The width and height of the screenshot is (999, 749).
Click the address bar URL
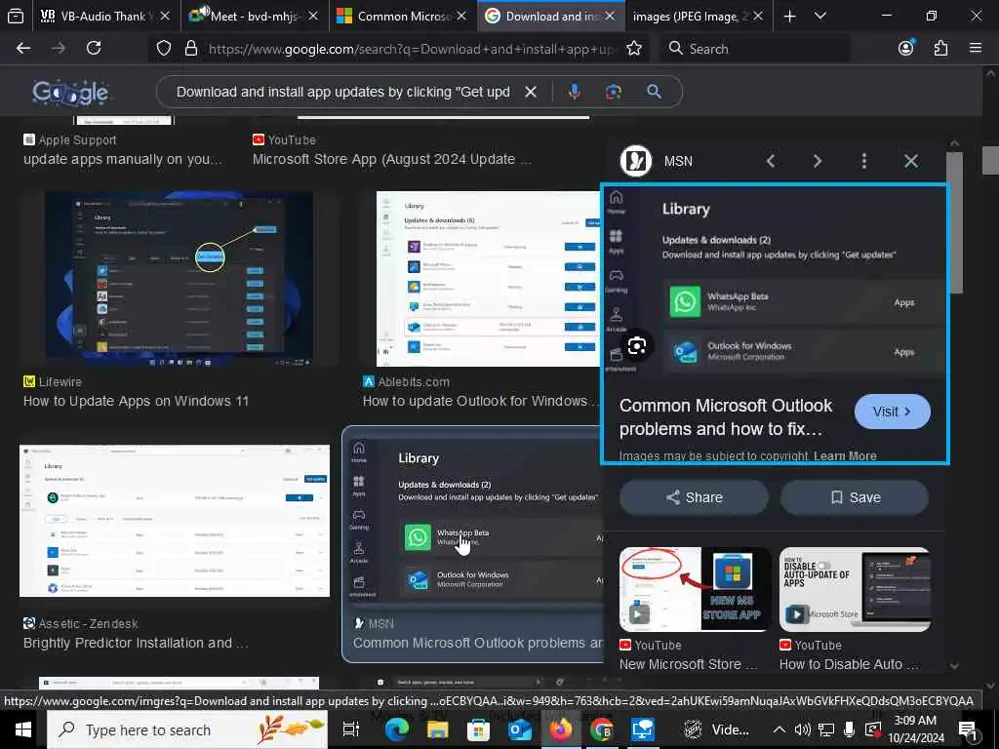[413, 49]
